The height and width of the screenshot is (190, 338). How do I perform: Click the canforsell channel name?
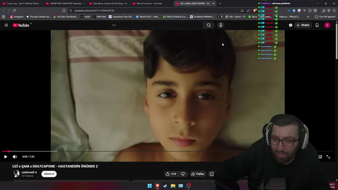tap(28, 172)
